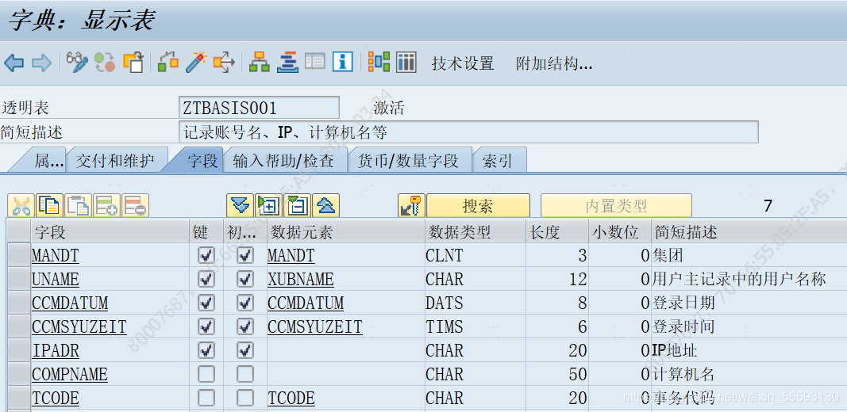Click the 计算机名 description cell
The width and height of the screenshot is (847, 412).
(683, 374)
